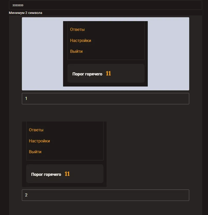Viewport: 208px width, 215px height.
Task: Open 'Настройки' in the second image
Action: tap(39, 141)
